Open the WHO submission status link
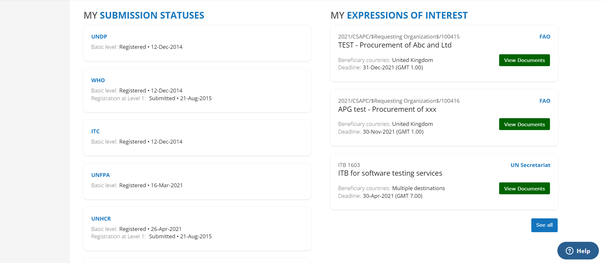The width and height of the screenshot is (605, 263). coord(98,80)
